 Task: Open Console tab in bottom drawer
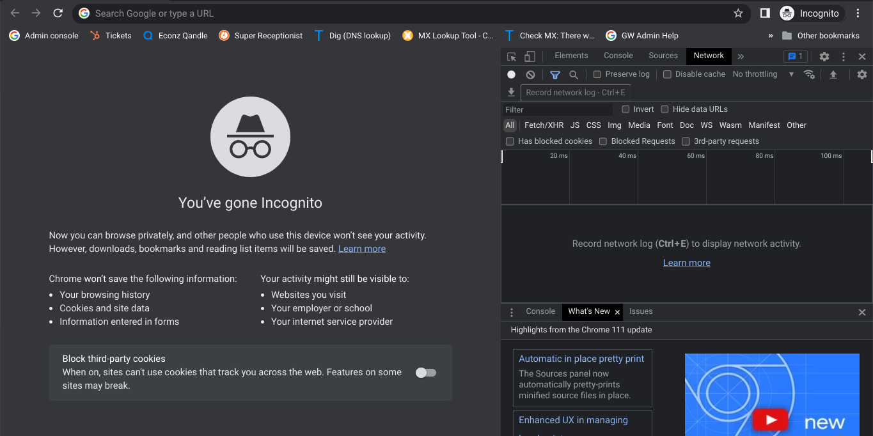click(x=540, y=311)
